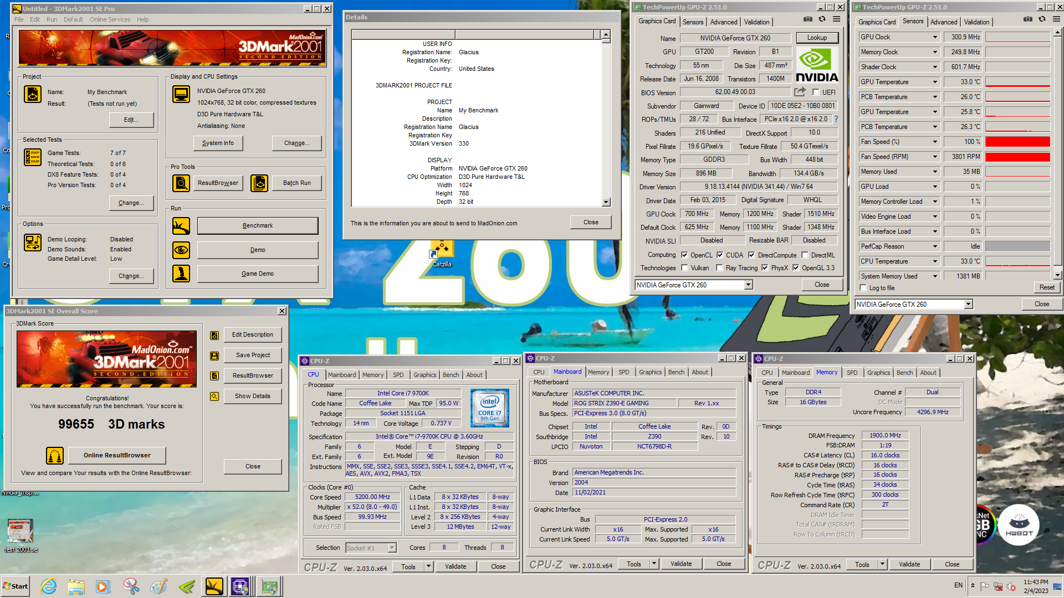1064x598 pixels.
Task: Click the System Info button
Action: [218, 143]
